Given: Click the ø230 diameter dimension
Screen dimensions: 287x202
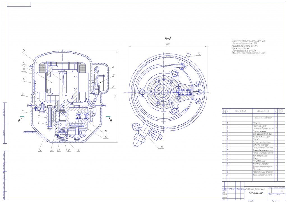Looking at the screenshot, I should [x=168, y=45].
